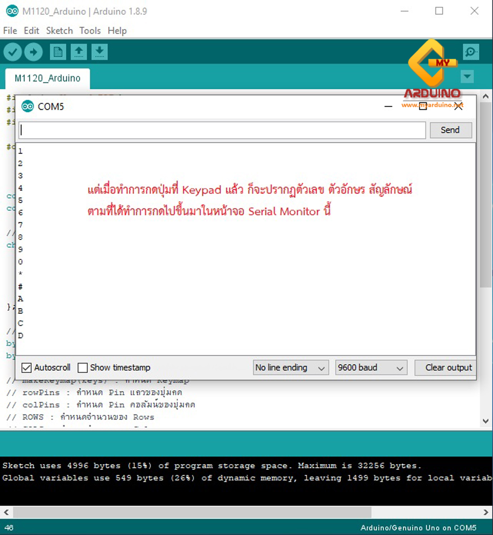The height and width of the screenshot is (535, 493).
Task: Save the sketch with the Save icon
Action: coord(100,52)
